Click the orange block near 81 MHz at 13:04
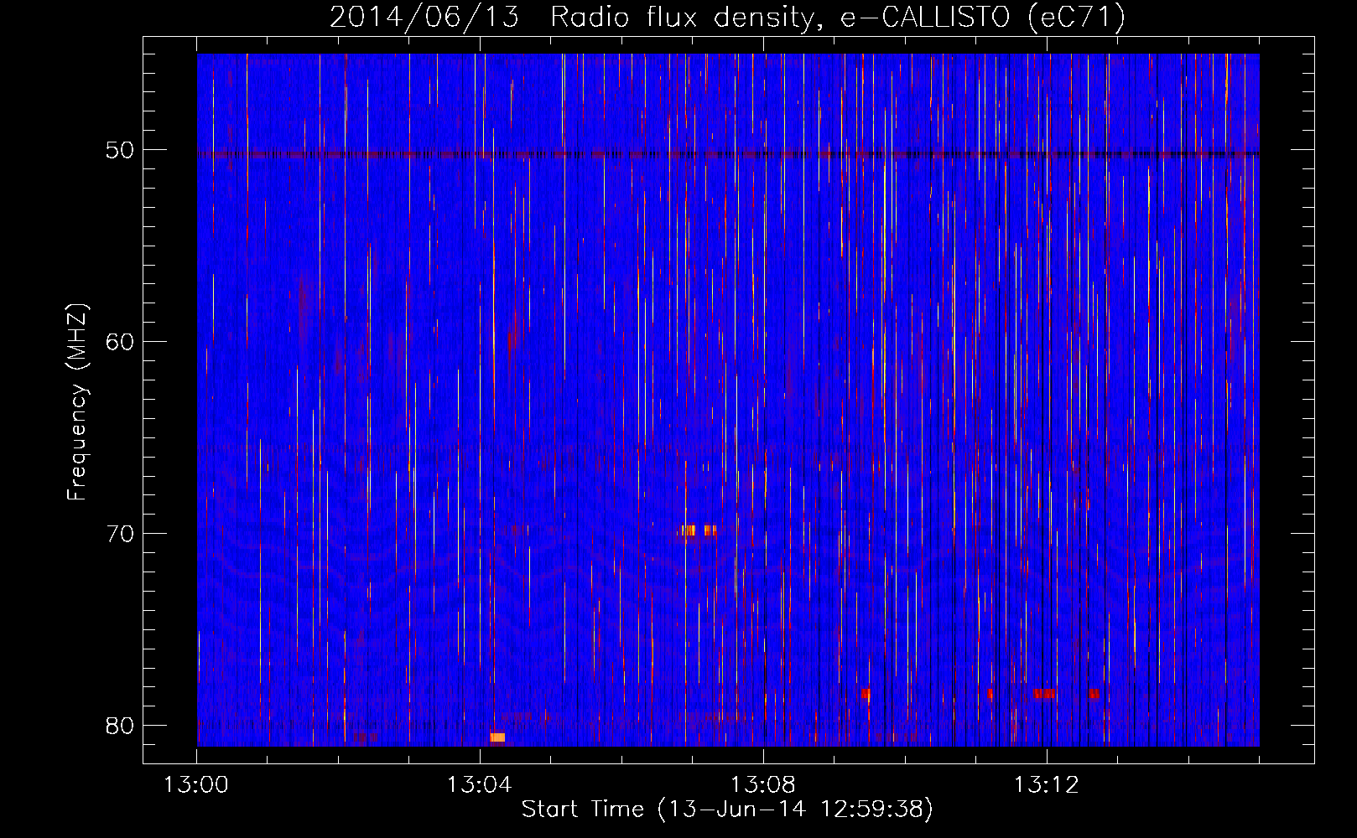Screen dimensions: 1357x838 497,737
